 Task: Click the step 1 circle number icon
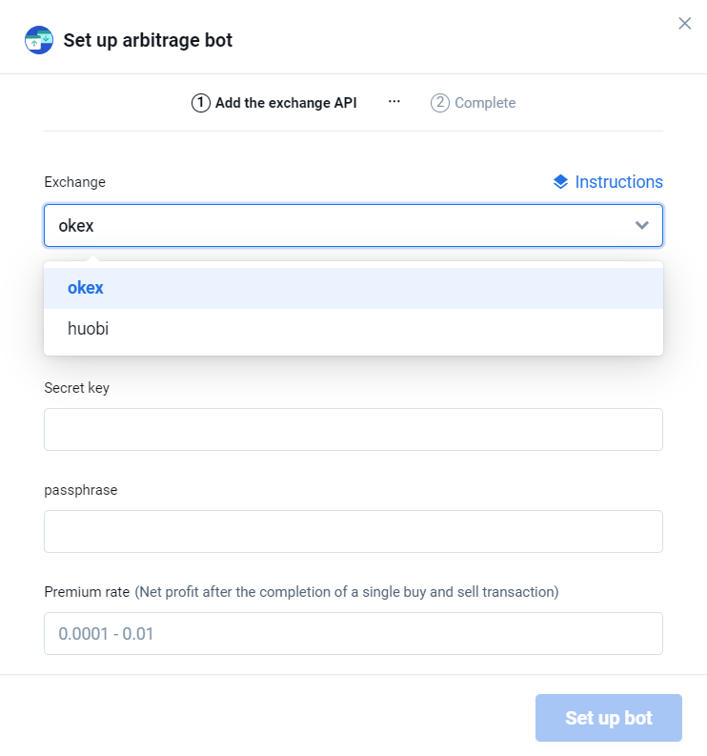(201, 103)
